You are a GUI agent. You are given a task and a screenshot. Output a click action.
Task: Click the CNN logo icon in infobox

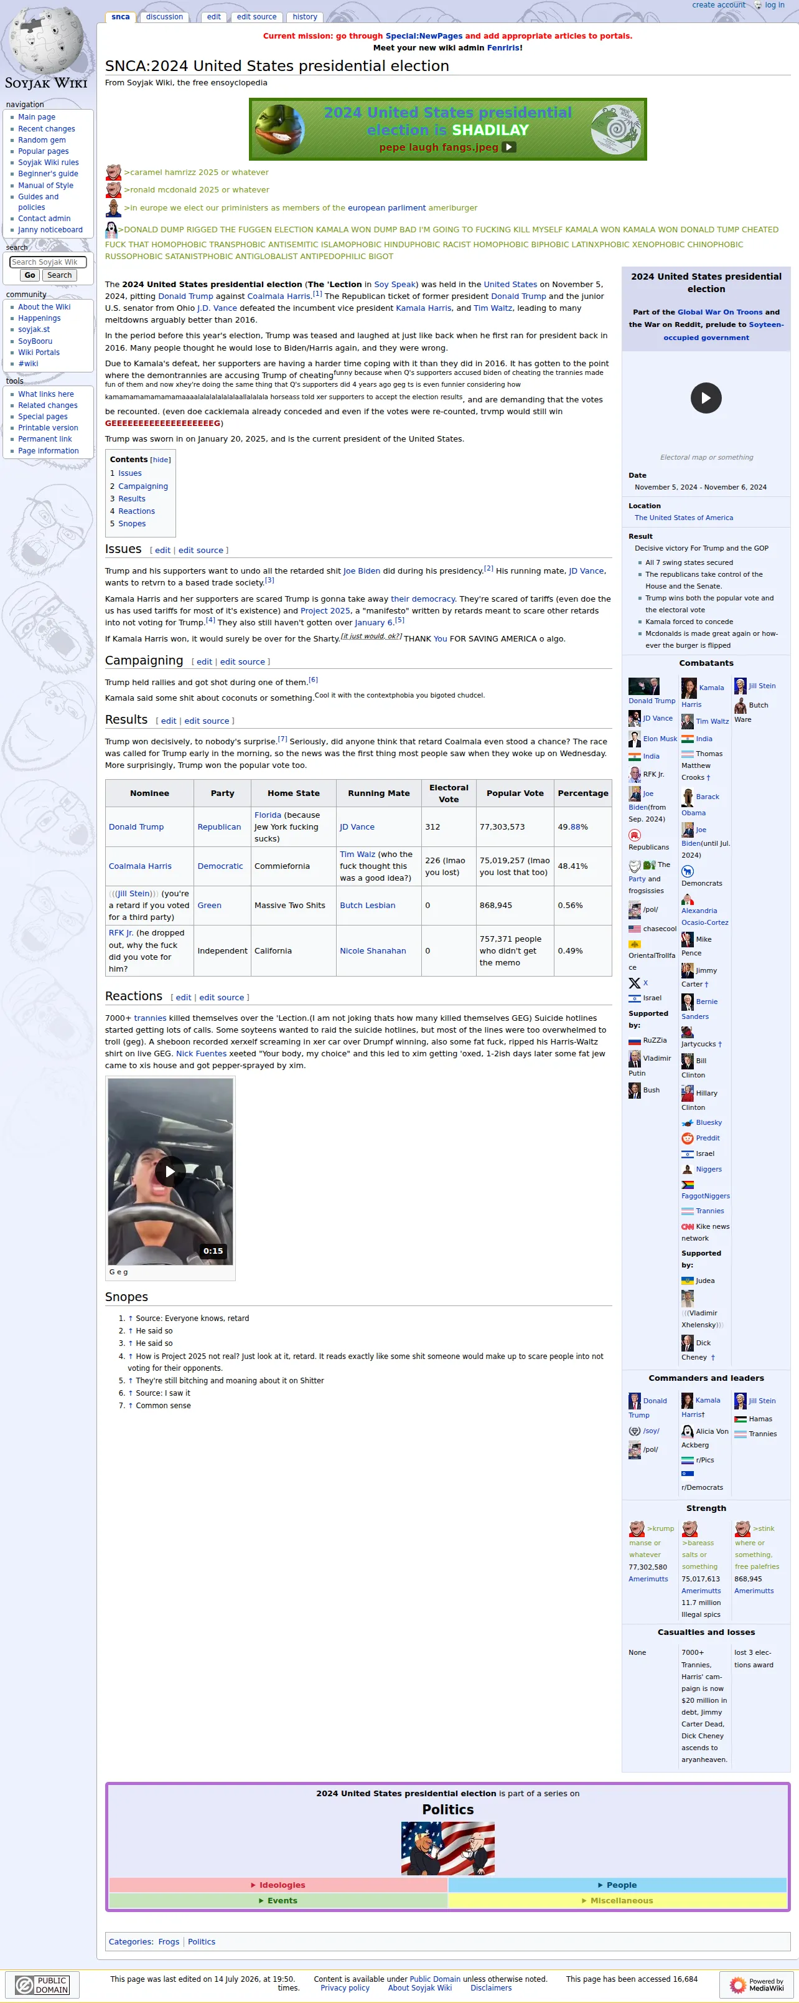click(687, 1227)
